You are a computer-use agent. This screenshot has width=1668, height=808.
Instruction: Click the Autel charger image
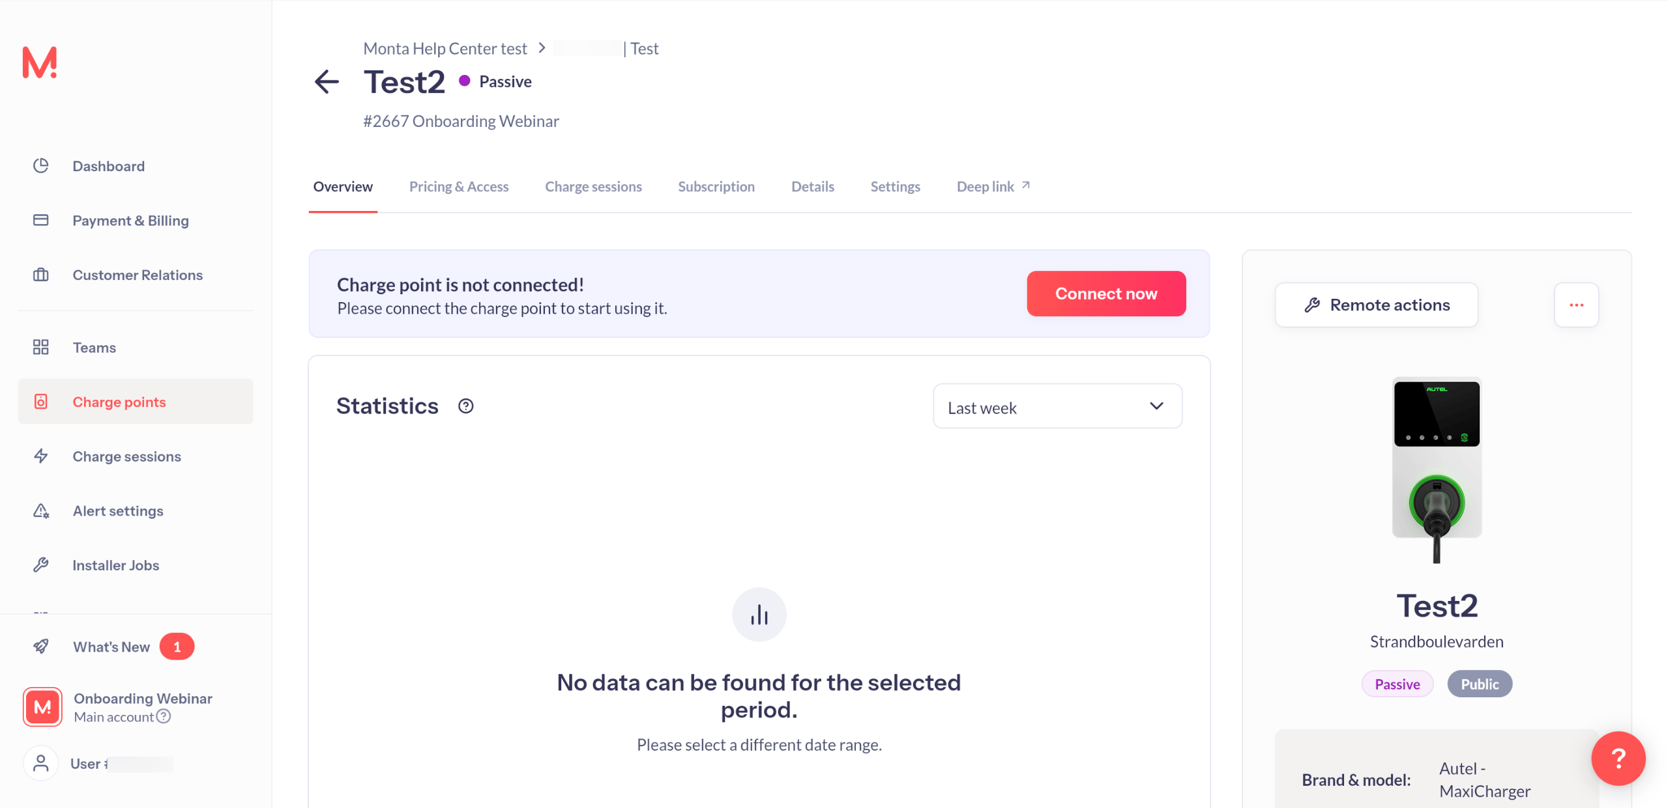point(1436,469)
